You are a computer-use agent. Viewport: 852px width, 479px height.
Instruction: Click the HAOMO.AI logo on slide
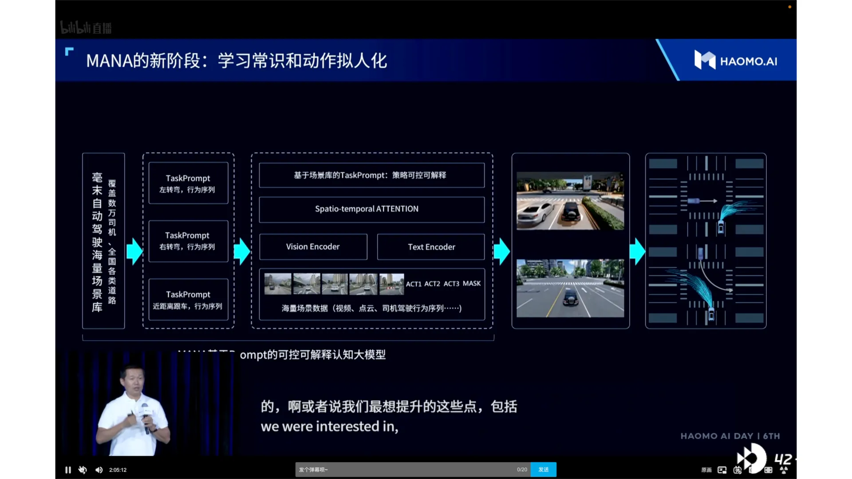click(736, 61)
